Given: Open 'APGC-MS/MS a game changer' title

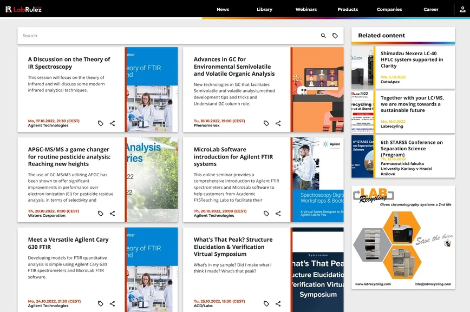Looking at the screenshot, I should (x=69, y=157).
